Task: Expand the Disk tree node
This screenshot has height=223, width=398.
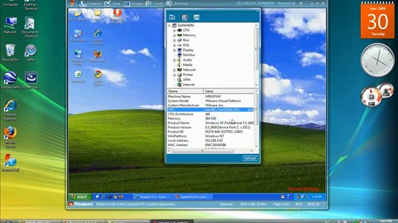Action: 174,45
